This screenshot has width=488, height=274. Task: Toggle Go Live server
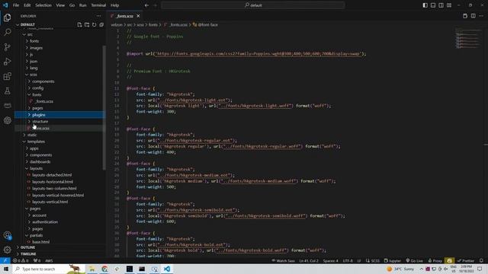point(415,260)
